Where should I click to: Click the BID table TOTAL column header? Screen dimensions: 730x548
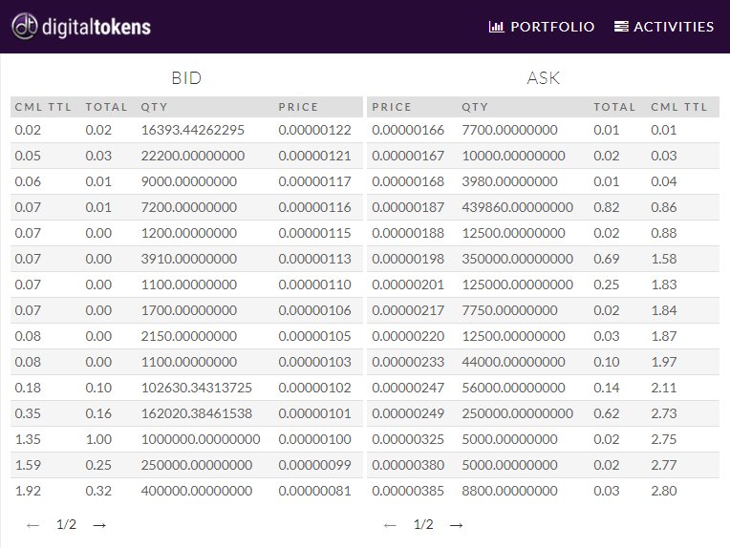[x=106, y=107]
